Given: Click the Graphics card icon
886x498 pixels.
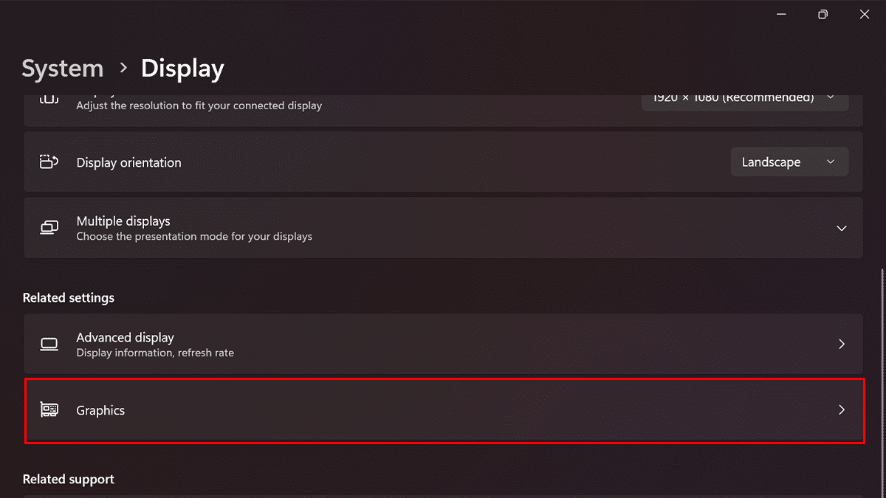Looking at the screenshot, I should [49, 409].
